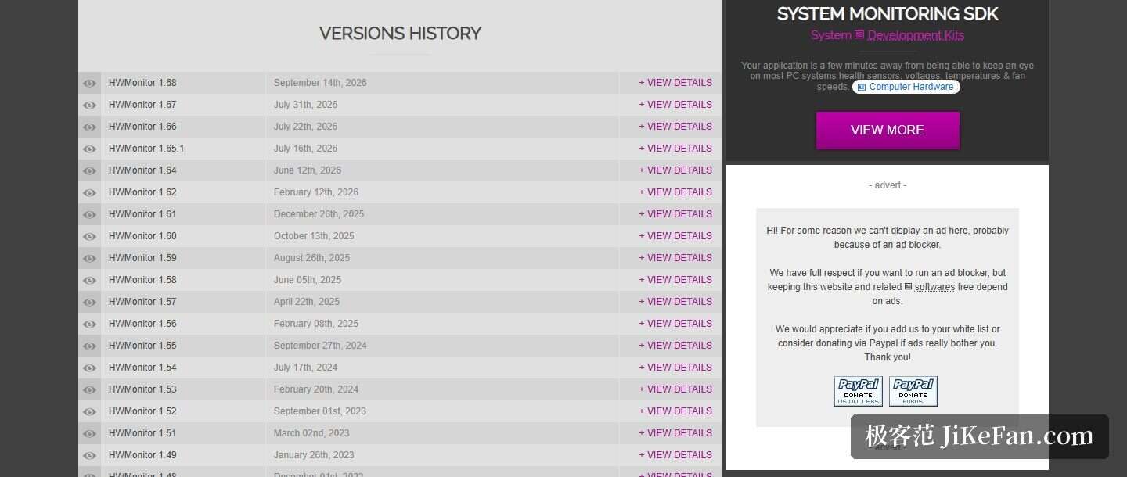Expand View Details for HWMonitor 1.62
This screenshot has height=477, width=1127.
675,192
